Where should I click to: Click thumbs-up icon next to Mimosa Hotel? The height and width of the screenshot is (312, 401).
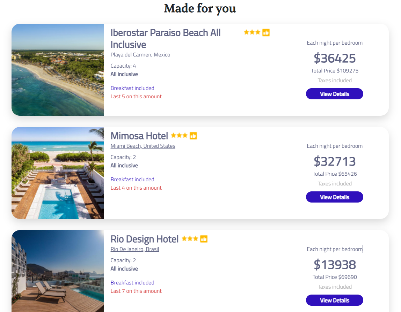[x=193, y=136]
